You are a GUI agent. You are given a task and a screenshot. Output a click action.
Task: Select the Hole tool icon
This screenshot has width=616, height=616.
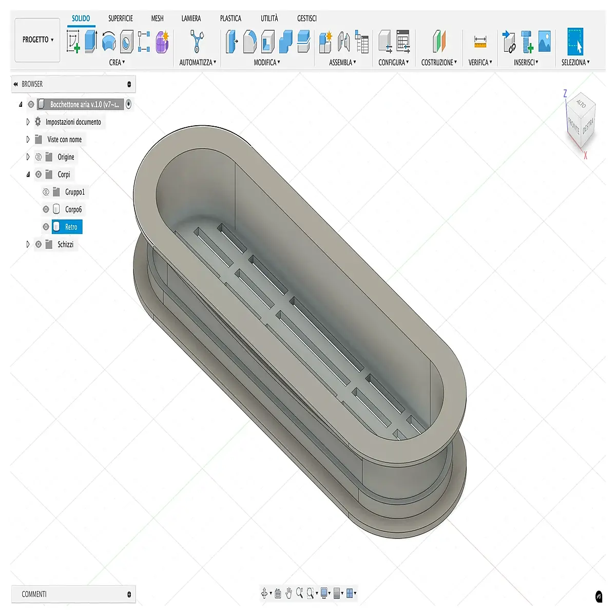pos(126,42)
